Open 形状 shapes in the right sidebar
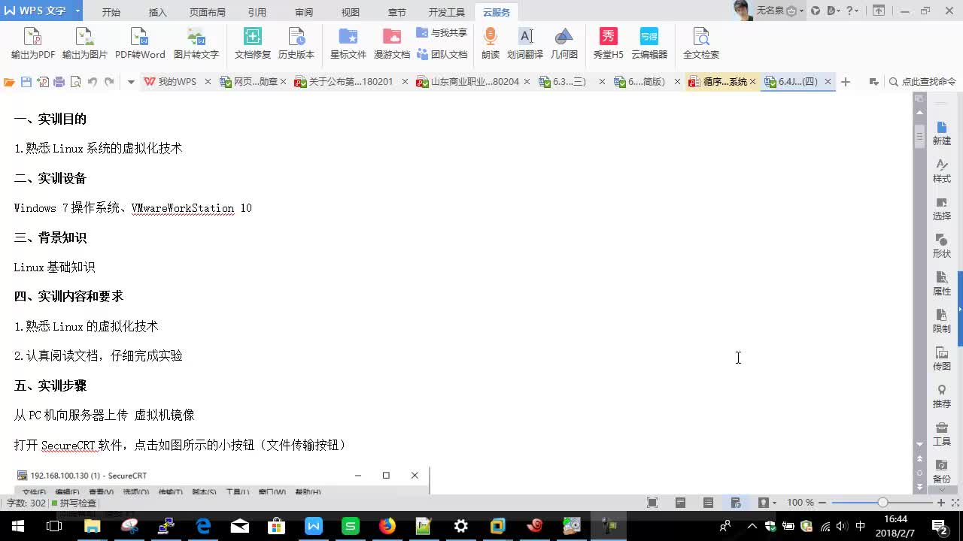This screenshot has width=963, height=541. point(942,246)
